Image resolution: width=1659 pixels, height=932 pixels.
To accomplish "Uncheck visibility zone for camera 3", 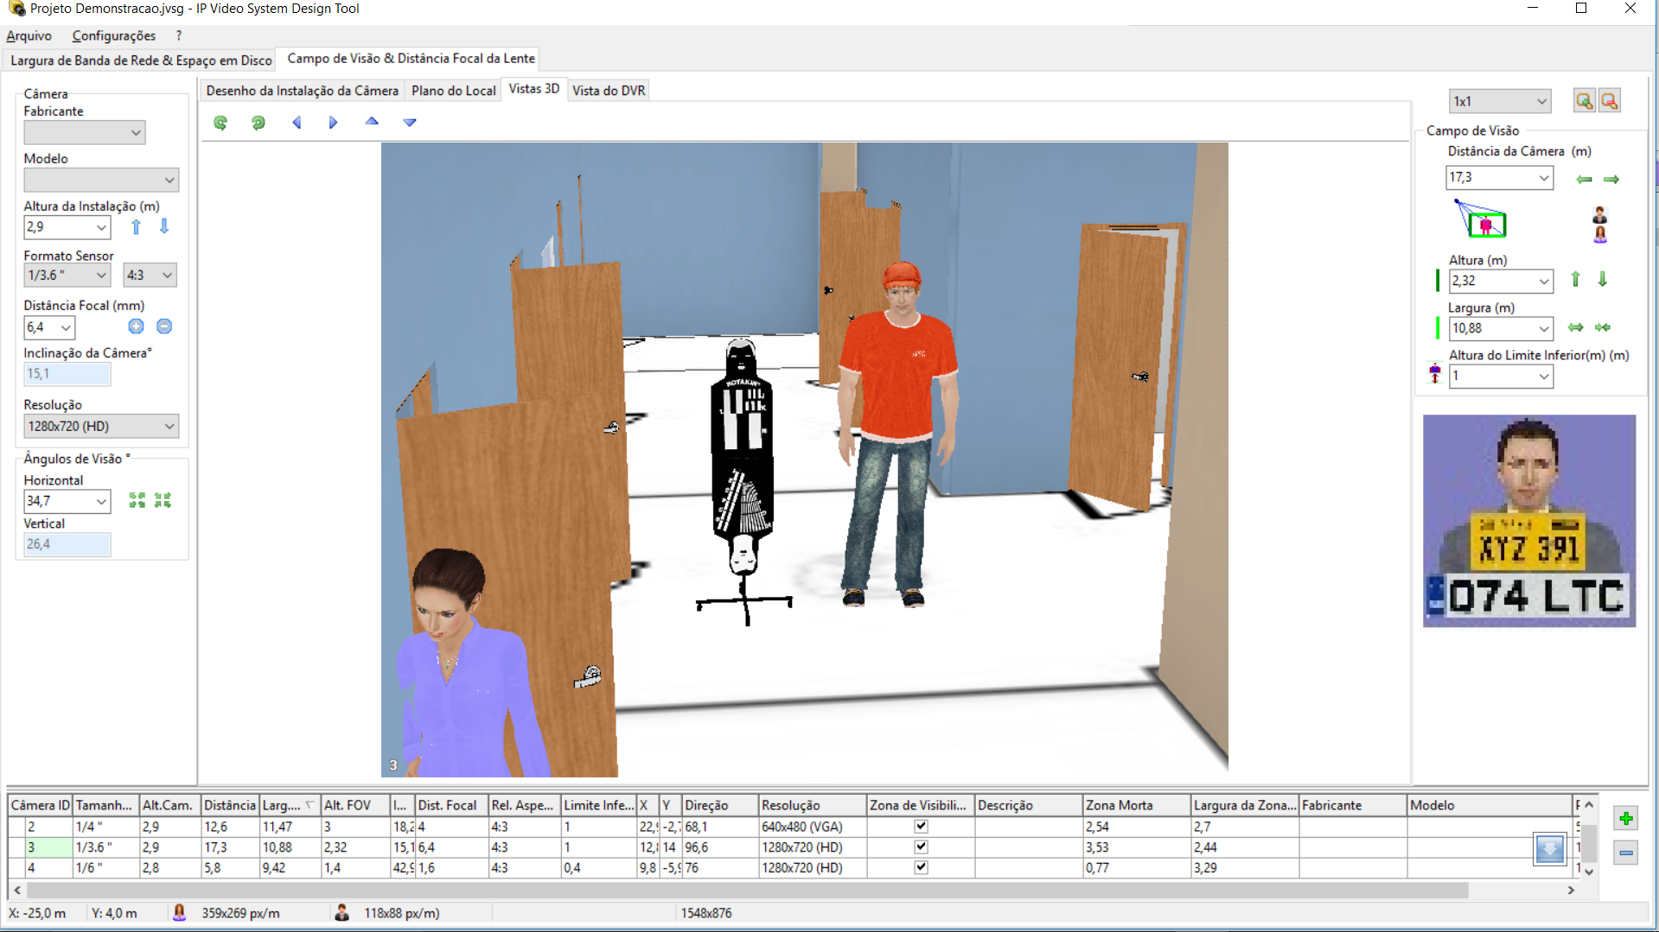I will 921,847.
